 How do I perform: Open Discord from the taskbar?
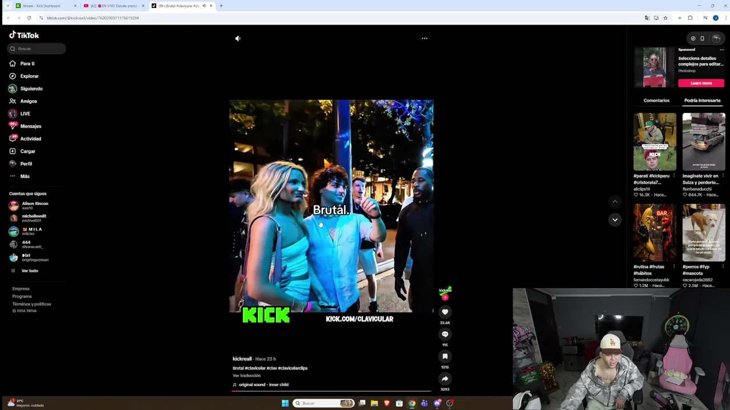(437, 403)
